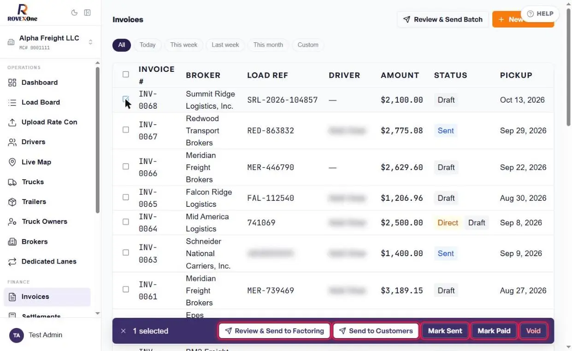The width and height of the screenshot is (572, 351).
Task: Click Review & Send Batch button
Action: 442,19
